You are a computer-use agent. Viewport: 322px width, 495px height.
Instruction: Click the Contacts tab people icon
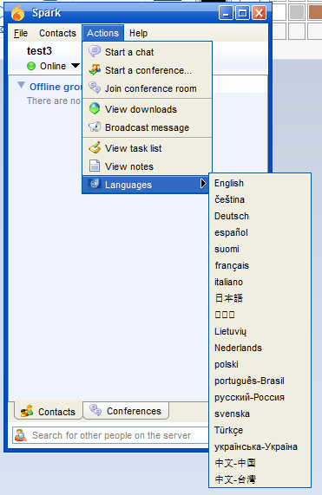coord(27,411)
